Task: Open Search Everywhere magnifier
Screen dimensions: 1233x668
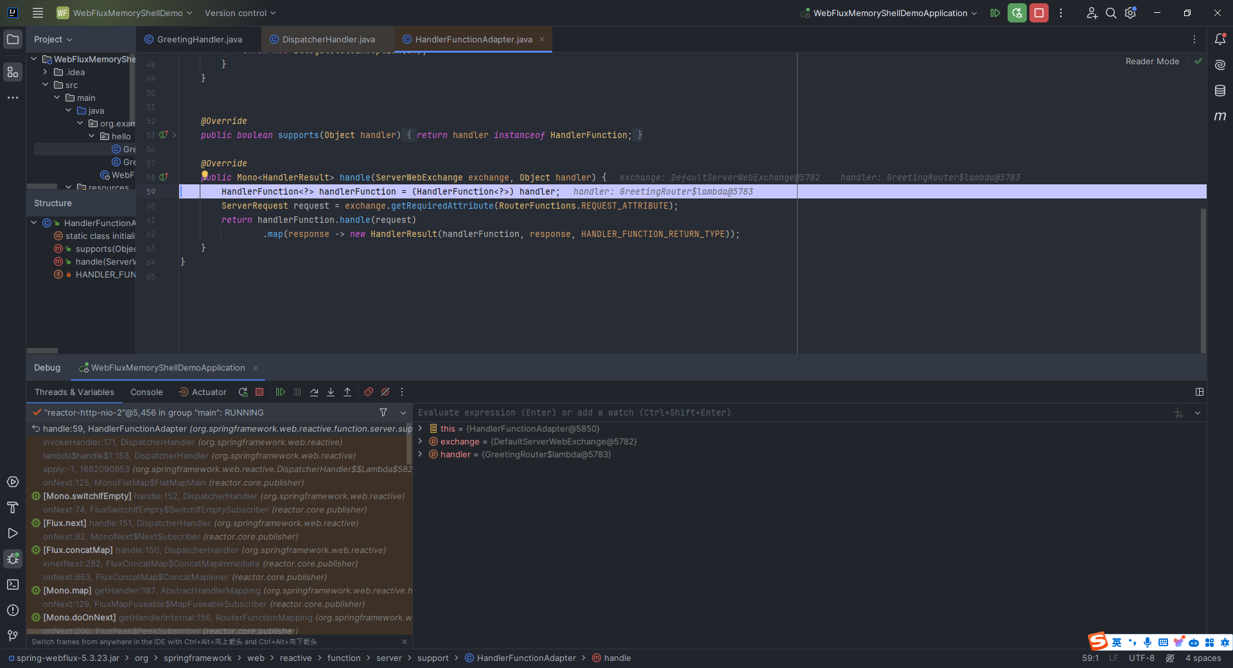Action: [x=1111, y=13]
